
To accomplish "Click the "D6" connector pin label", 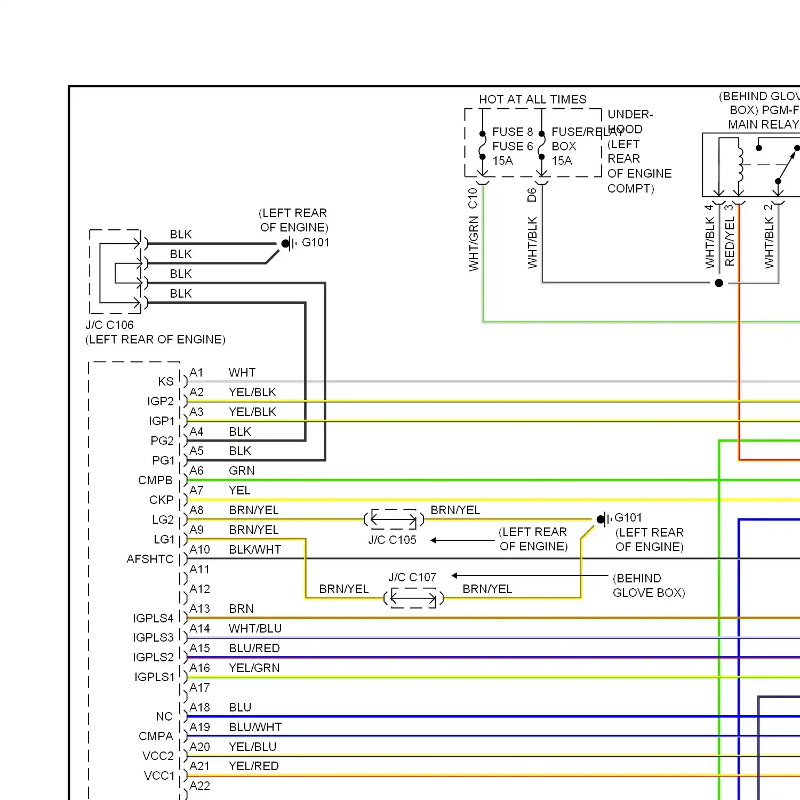I will tap(532, 195).
